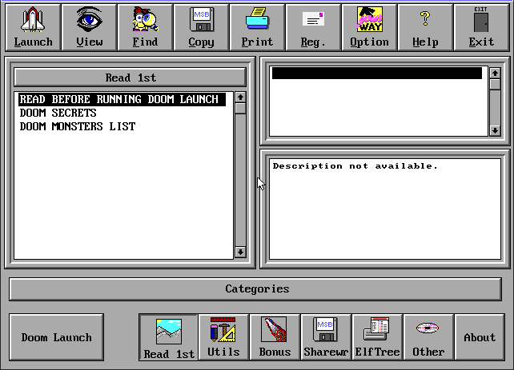Switch to the Read 1st category
The width and height of the screenshot is (514, 370).
[x=169, y=337]
